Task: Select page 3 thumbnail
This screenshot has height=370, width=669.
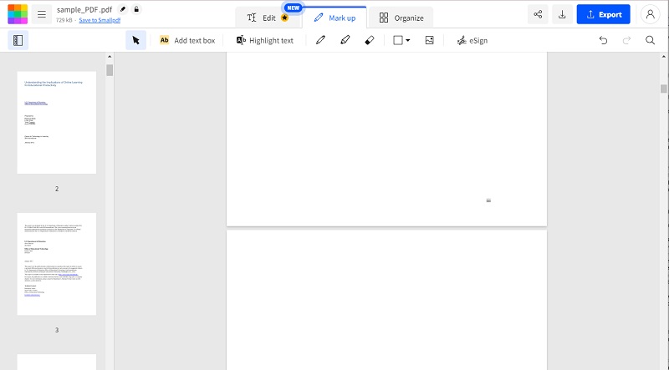Action: 57,264
